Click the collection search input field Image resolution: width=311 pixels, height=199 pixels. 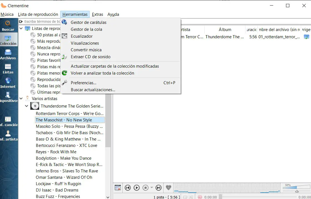coord(42,21)
